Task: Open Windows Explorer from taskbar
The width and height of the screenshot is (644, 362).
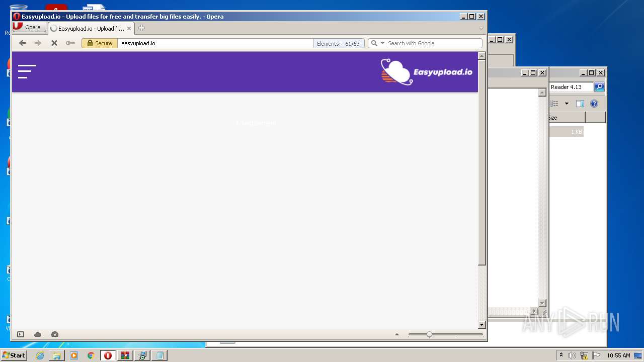Action: click(x=57, y=355)
